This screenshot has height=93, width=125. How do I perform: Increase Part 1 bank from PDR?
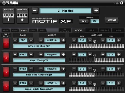(x=31, y=40)
